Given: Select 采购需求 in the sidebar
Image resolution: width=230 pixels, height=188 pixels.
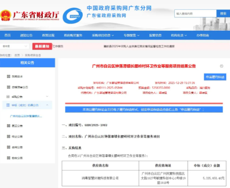Looking at the screenshot, I should (x=17, y=76).
